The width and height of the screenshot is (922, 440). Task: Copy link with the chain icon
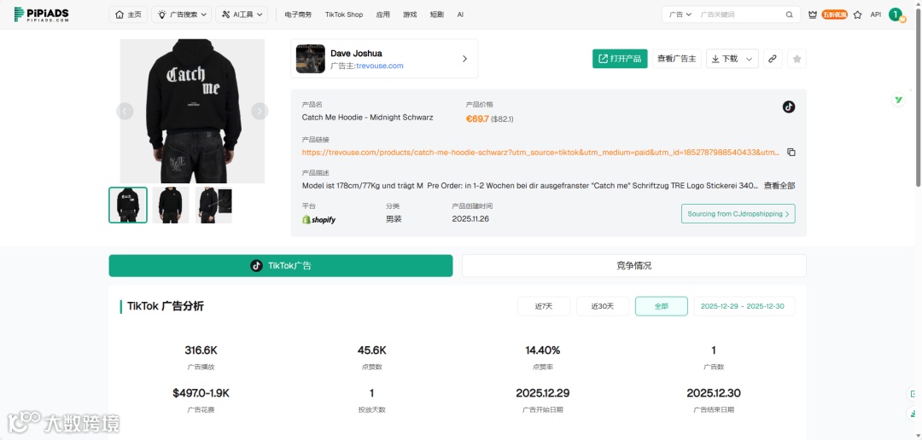(x=773, y=59)
